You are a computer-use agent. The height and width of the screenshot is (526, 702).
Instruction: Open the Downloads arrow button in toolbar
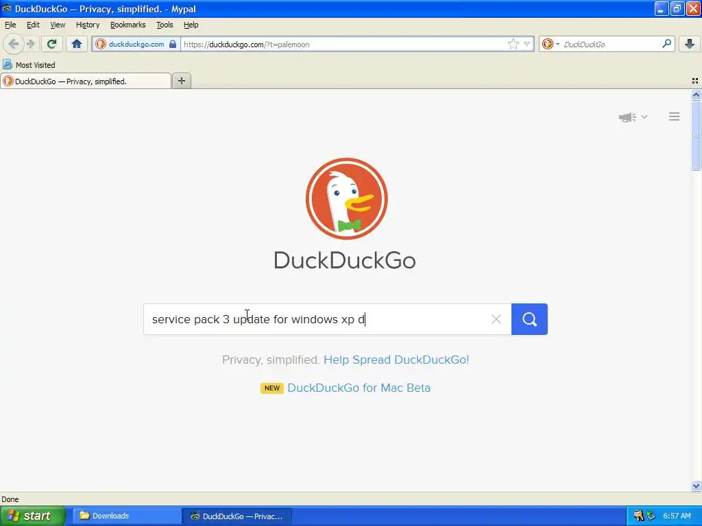click(x=690, y=44)
